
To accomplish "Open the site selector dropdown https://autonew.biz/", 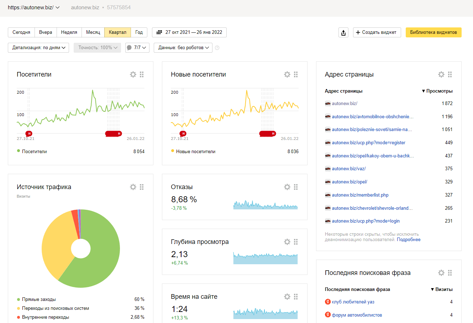I will pos(33,7).
